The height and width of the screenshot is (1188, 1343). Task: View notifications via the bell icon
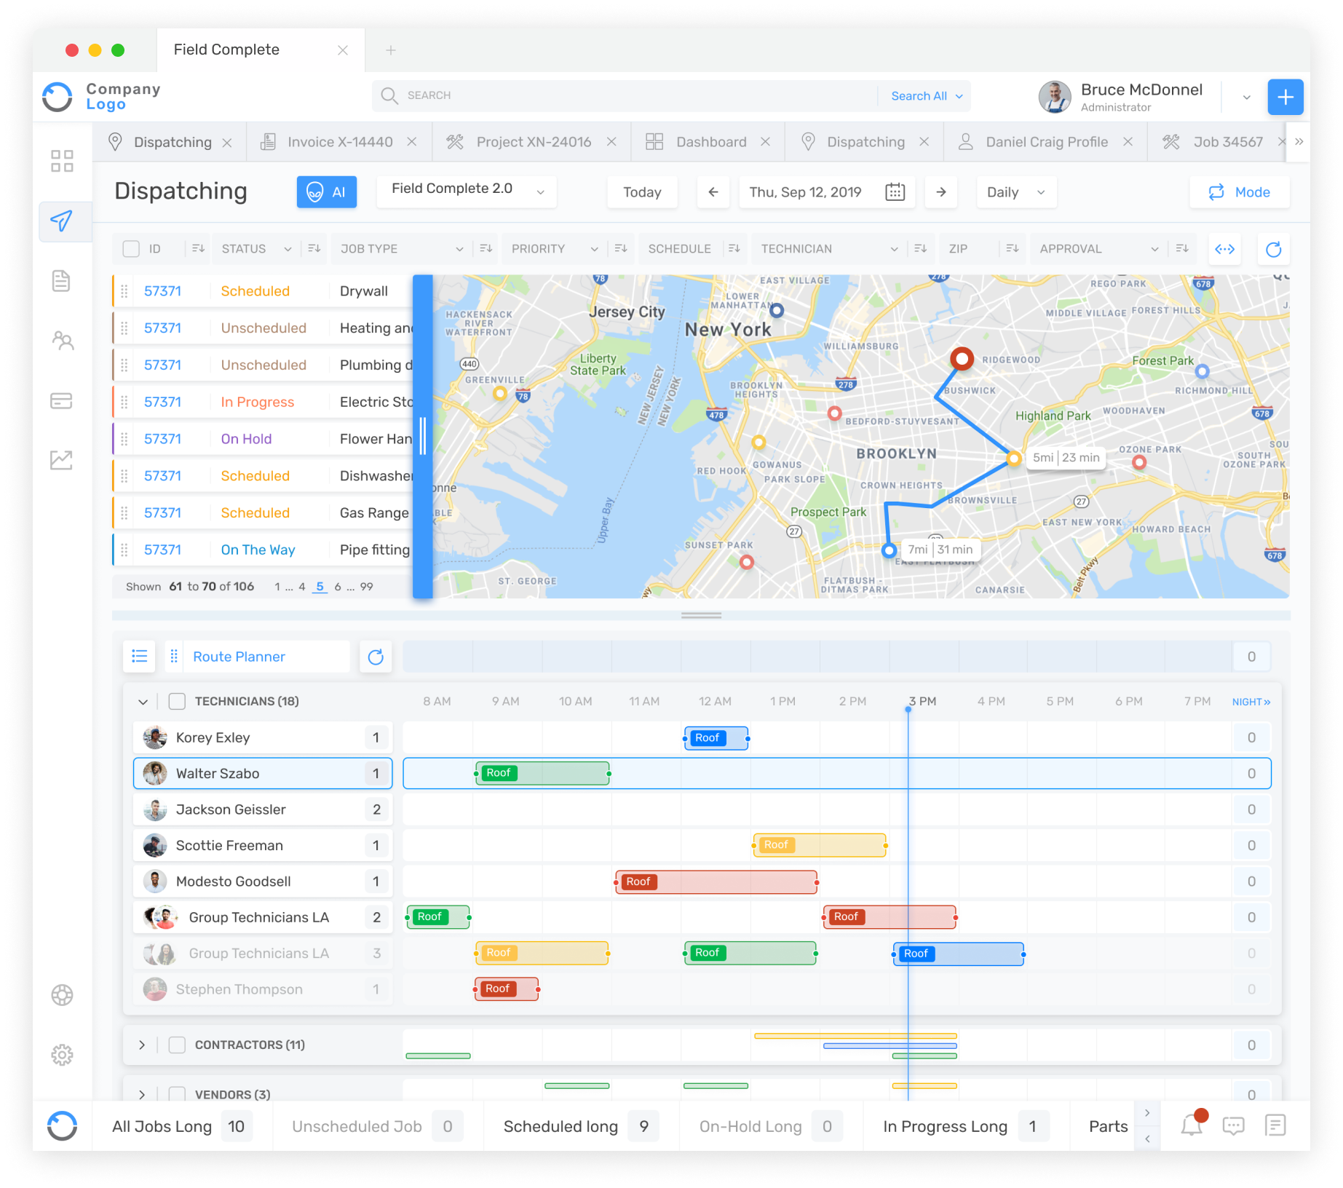coord(1192,1125)
